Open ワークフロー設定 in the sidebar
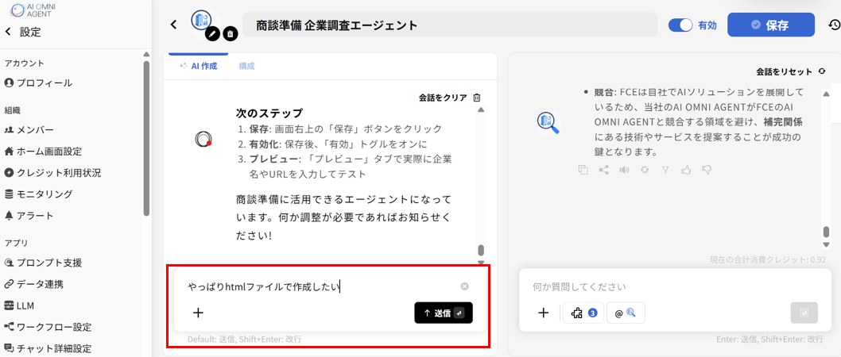The height and width of the screenshot is (357, 841). click(x=47, y=327)
